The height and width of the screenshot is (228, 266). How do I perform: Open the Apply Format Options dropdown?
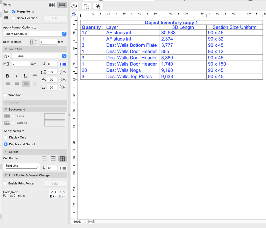35,34
